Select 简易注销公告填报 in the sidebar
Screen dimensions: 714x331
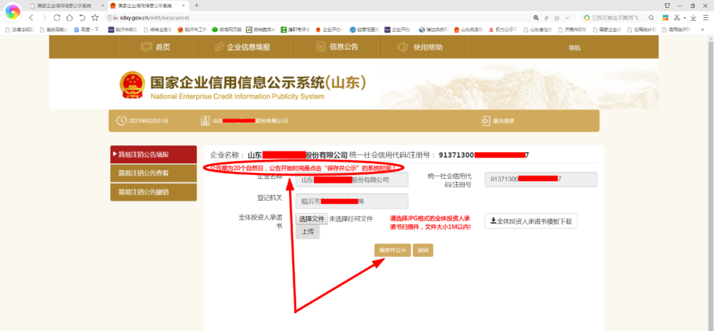pos(153,155)
